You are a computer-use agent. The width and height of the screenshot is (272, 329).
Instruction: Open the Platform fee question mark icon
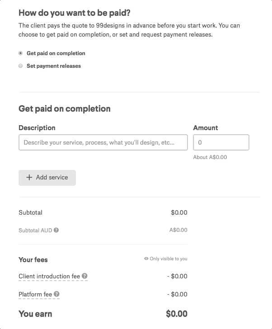(x=56, y=294)
